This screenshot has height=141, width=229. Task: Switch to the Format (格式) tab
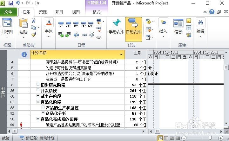coord(97,12)
